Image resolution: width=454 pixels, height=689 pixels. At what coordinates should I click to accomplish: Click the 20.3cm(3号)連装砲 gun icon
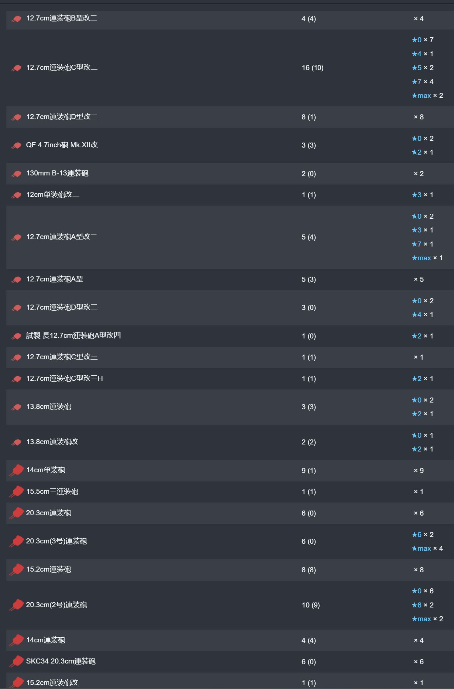pos(16,541)
